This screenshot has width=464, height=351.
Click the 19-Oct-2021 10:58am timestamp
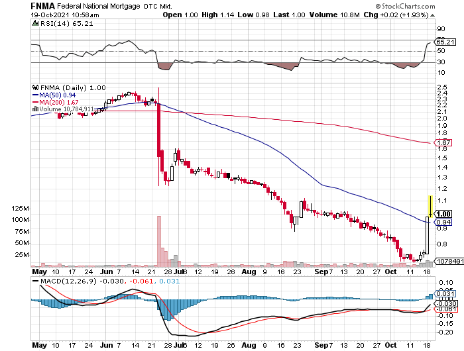click(x=65, y=15)
